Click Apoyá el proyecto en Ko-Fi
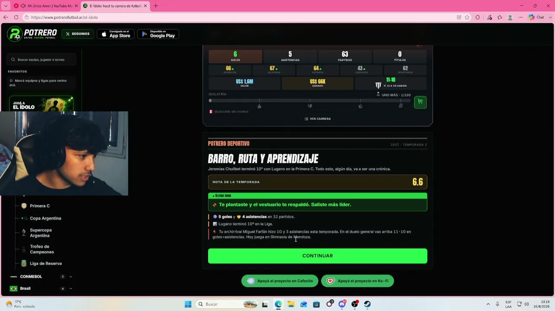555x311 pixels. 357,281
